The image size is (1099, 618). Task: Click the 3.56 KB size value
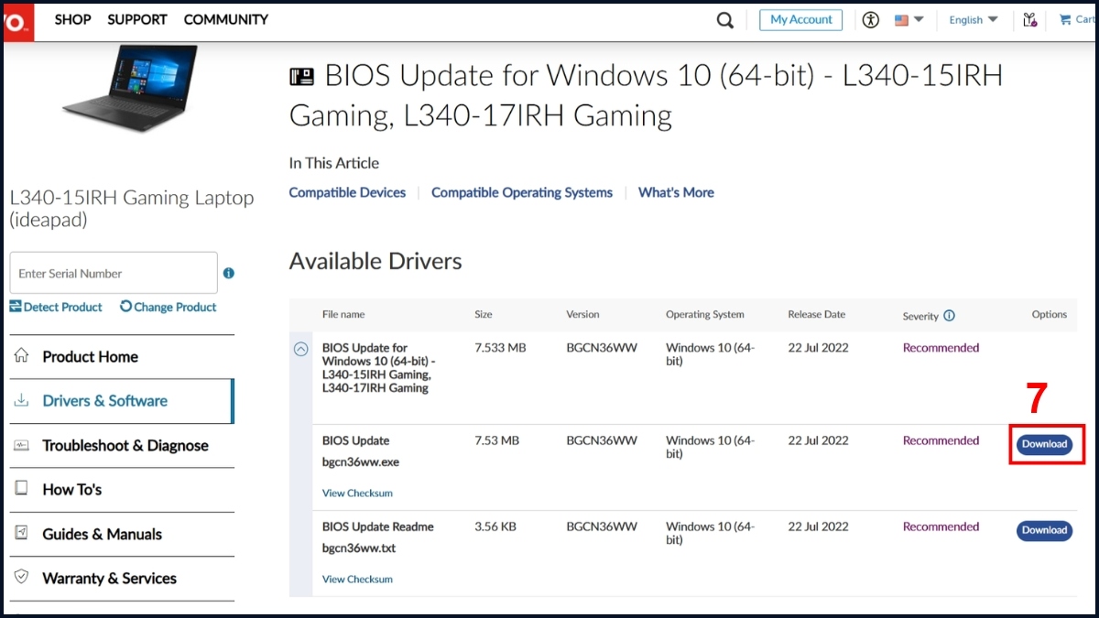(495, 526)
